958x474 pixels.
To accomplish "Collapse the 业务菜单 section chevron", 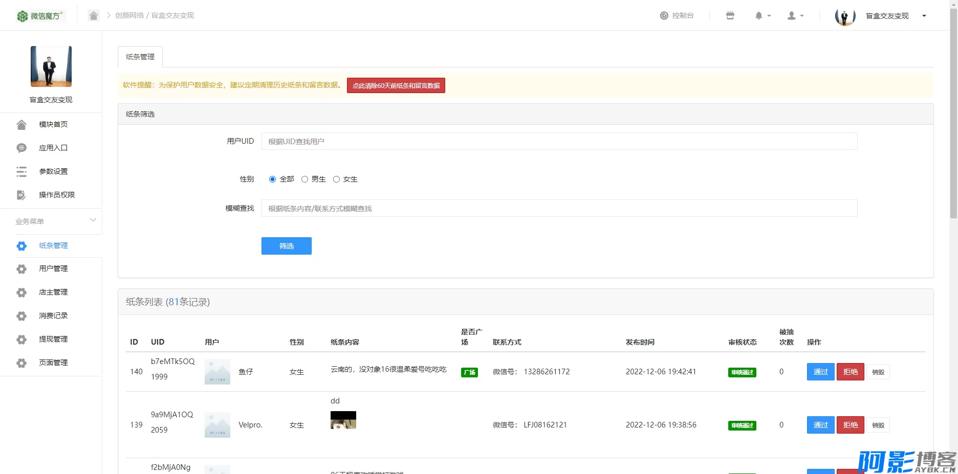I will point(93,220).
